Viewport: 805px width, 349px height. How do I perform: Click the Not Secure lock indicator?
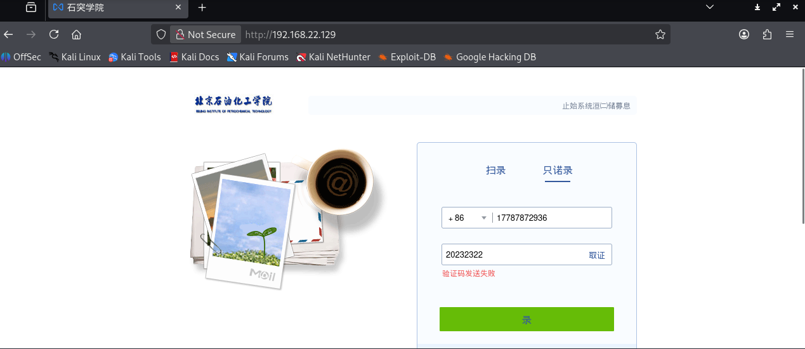point(206,34)
